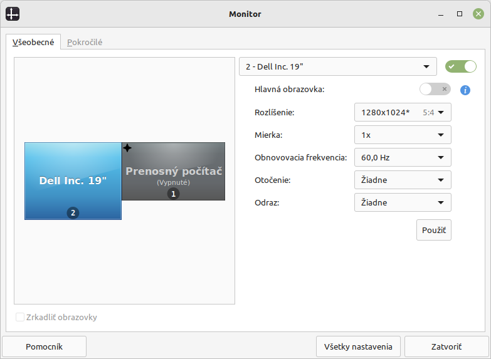
Task: Open the Otočenie rotation dropdown
Action: click(x=403, y=180)
